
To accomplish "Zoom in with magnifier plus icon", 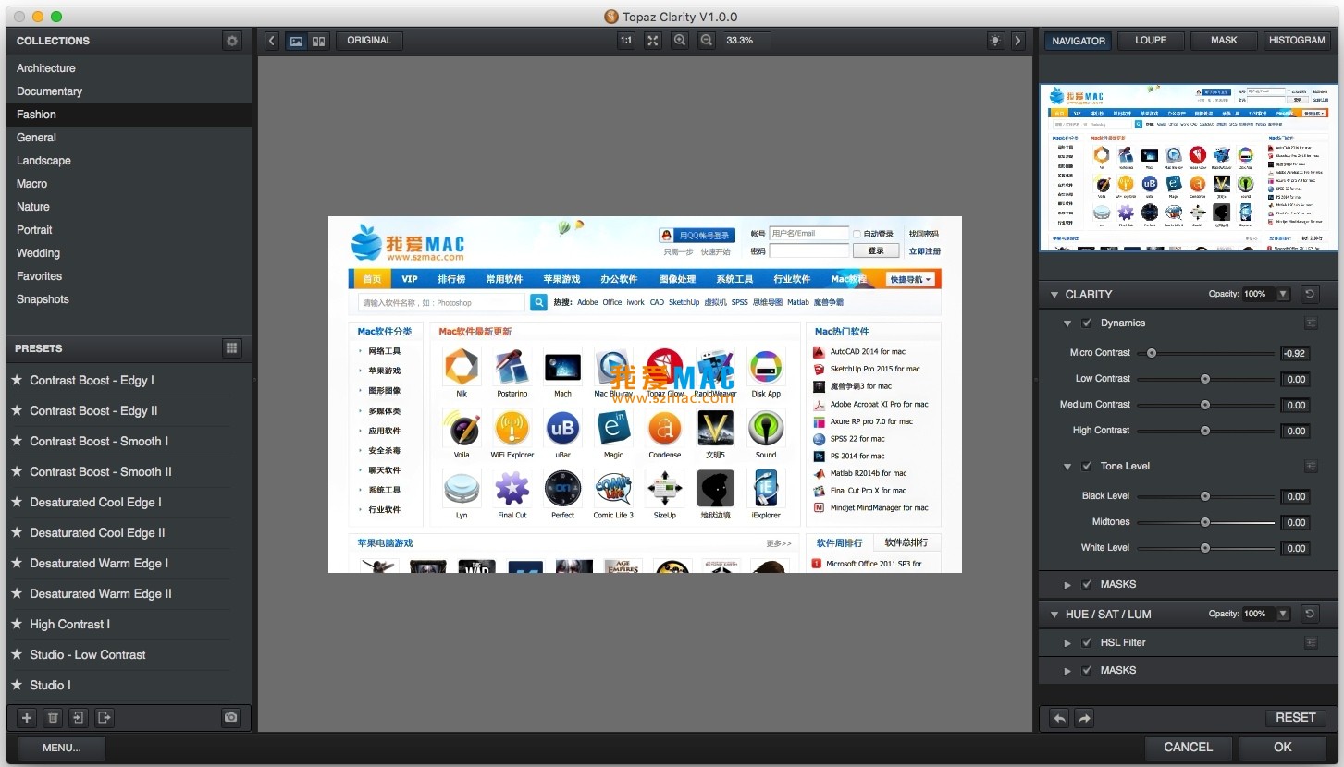I will coord(680,41).
